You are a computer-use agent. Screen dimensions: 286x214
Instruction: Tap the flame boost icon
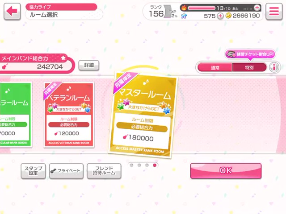point(184,8)
